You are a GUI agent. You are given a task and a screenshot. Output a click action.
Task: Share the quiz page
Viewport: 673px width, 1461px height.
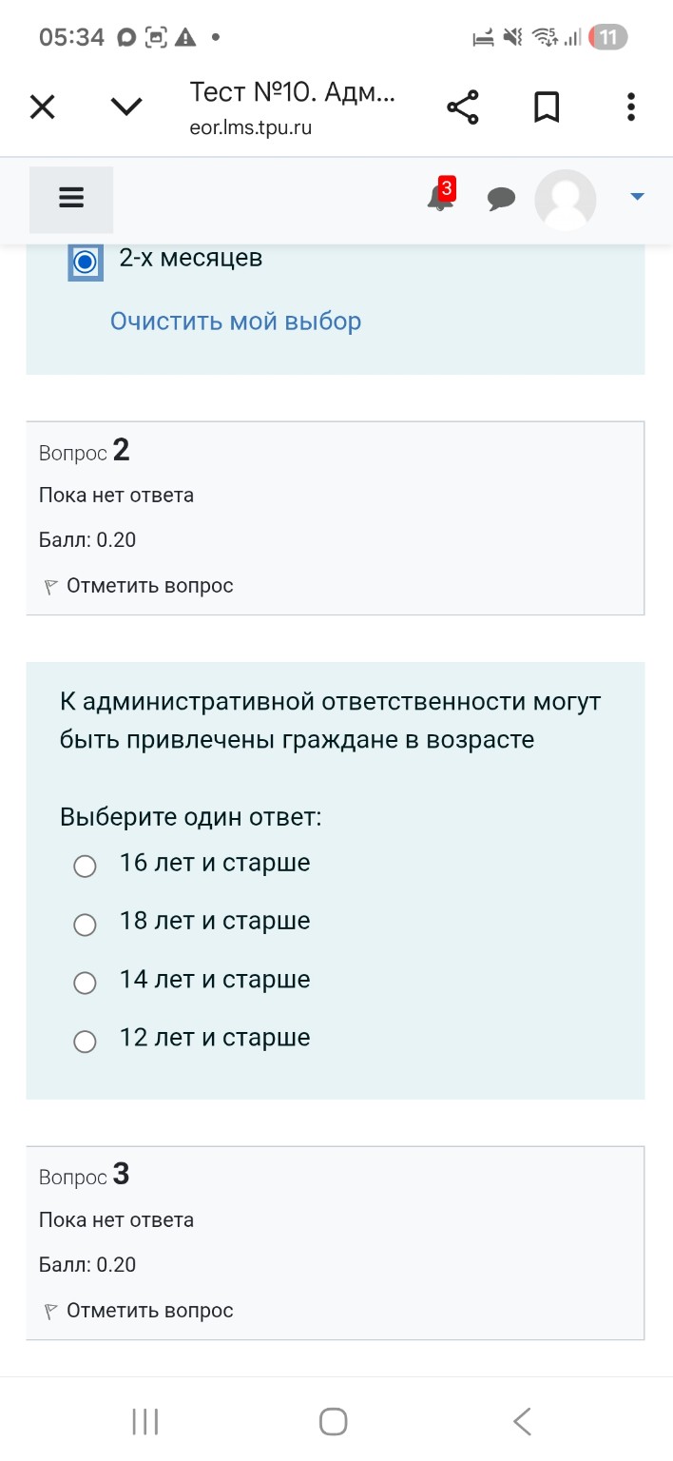pyautogui.click(x=463, y=107)
